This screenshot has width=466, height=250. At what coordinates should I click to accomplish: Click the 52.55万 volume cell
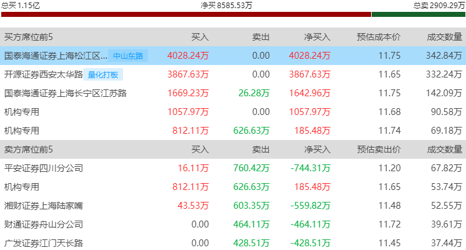tap(447, 206)
